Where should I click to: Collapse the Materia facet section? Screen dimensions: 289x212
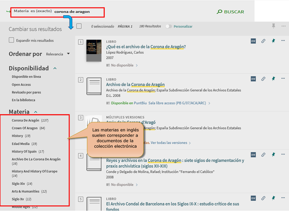[35, 112]
